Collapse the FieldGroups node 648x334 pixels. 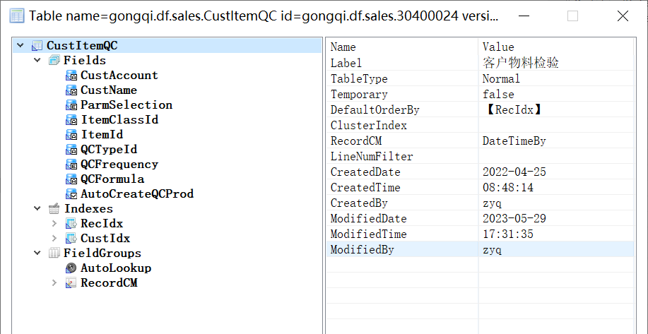(x=37, y=253)
